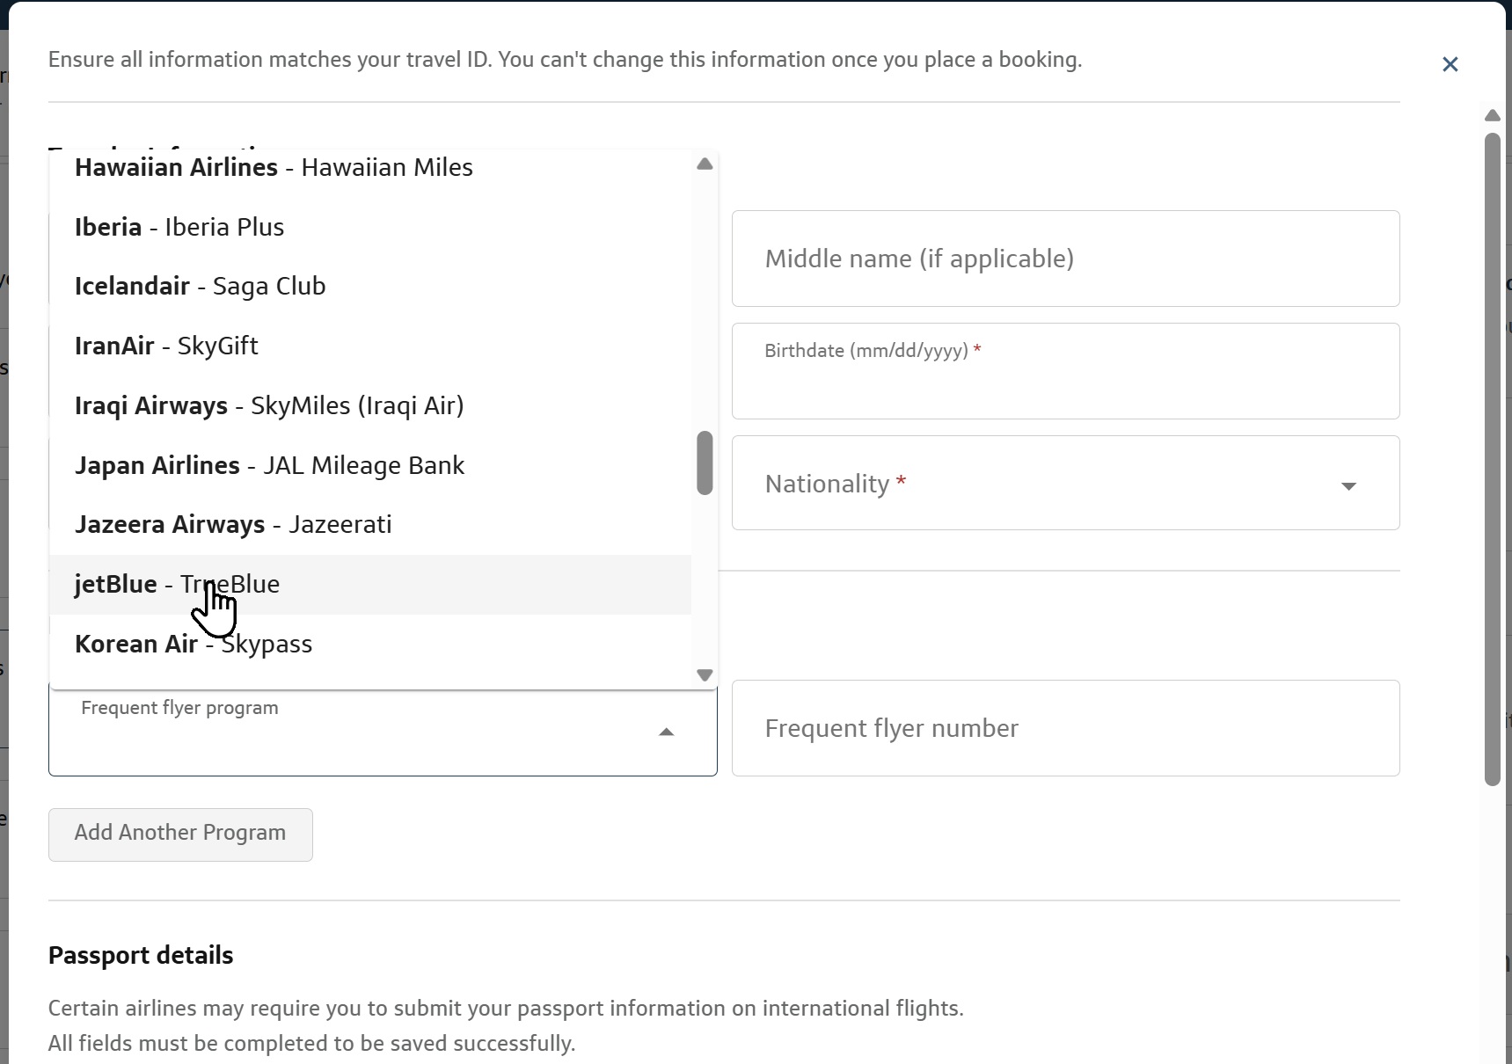Select Iraqi Airways - SkyMiles option
Viewport: 1512px width, 1064px height.
(370, 406)
